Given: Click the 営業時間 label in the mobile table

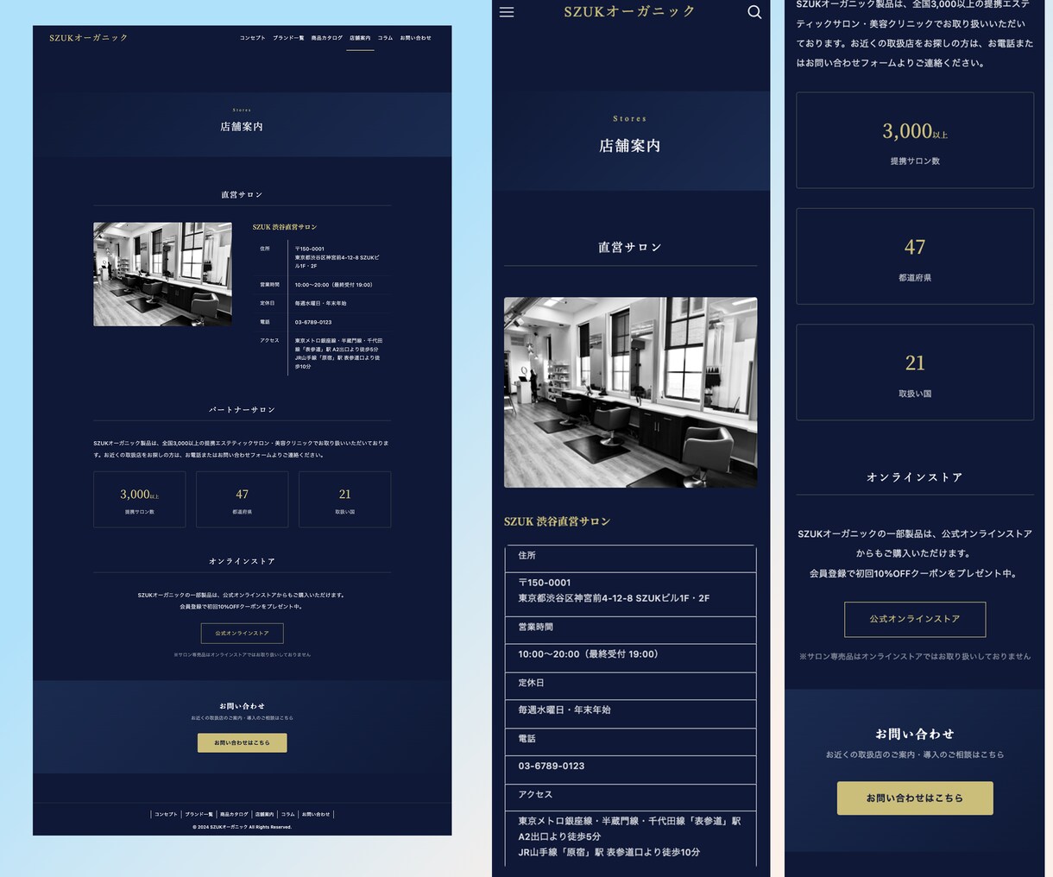Looking at the screenshot, I should tap(536, 628).
